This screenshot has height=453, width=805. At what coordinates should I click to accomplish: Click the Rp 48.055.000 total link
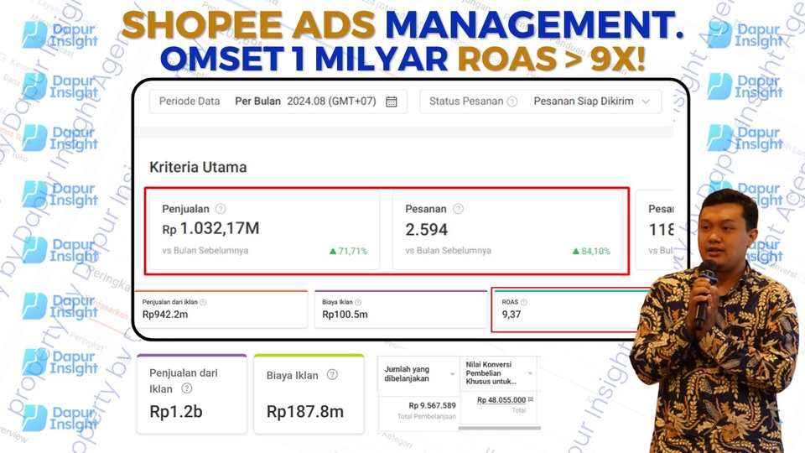(501, 400)
